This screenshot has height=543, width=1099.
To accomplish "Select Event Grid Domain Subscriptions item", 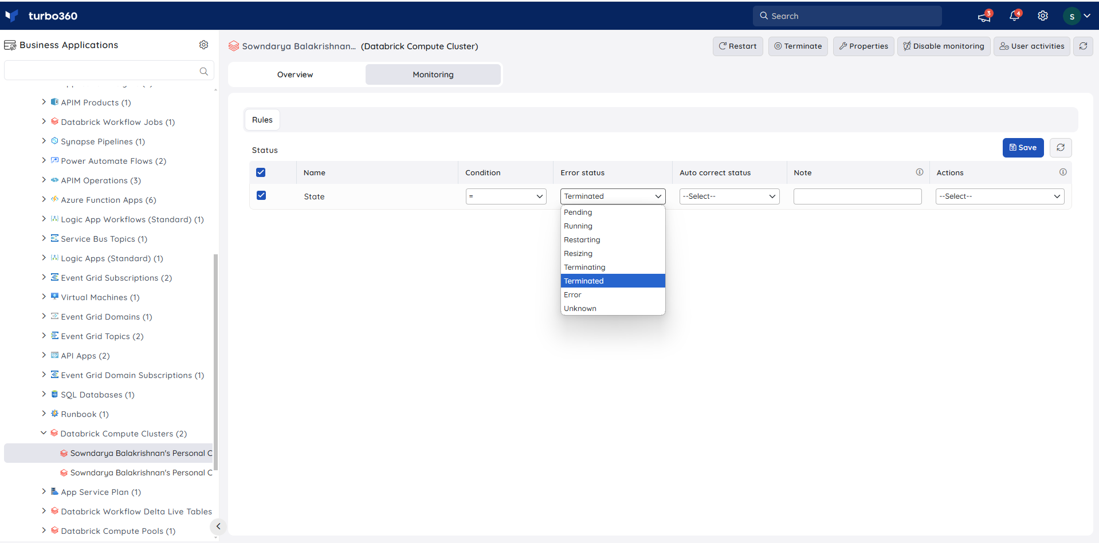I will [x=132, y=375].
